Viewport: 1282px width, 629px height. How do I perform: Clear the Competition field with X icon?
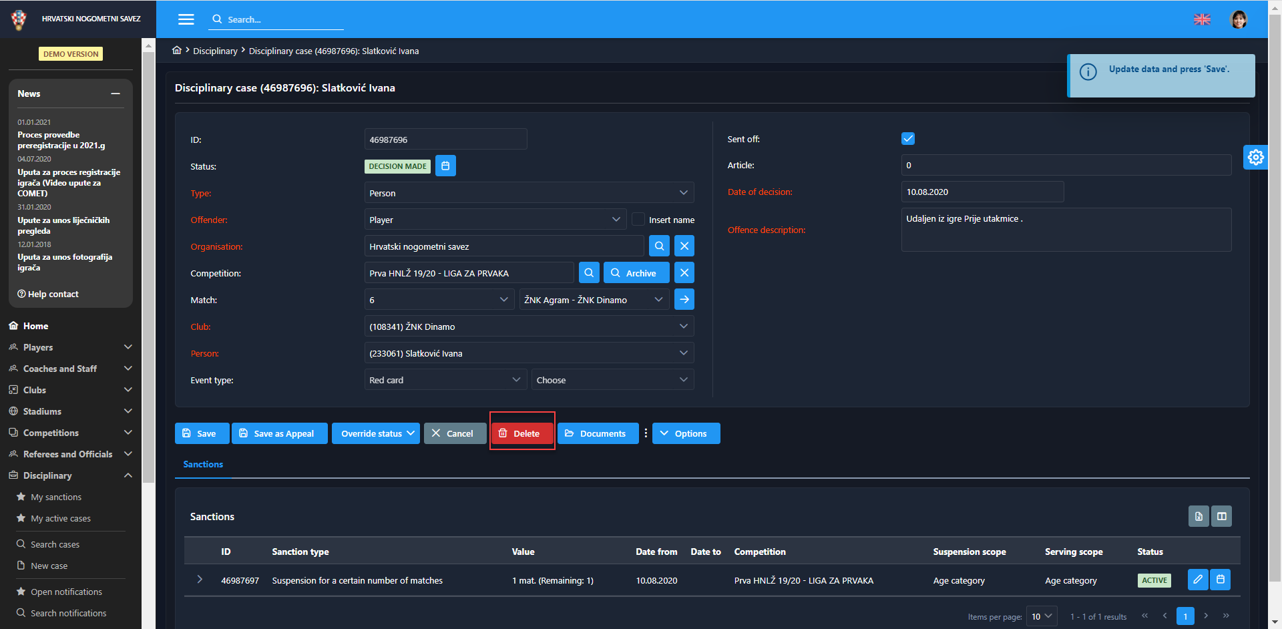[x=684, y=273]
